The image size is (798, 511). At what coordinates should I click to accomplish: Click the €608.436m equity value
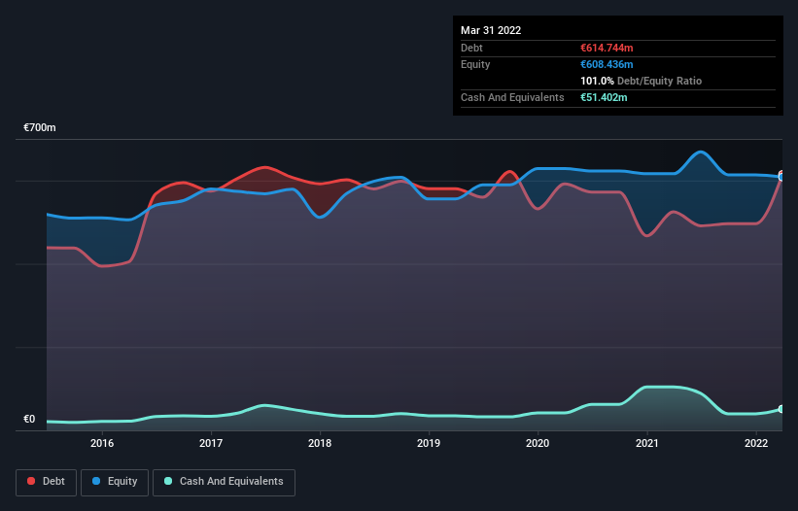(x=607, y=64)
